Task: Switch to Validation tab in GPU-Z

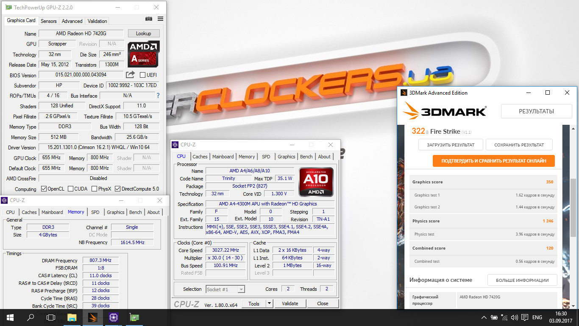Action: click(x=97, y=21)
